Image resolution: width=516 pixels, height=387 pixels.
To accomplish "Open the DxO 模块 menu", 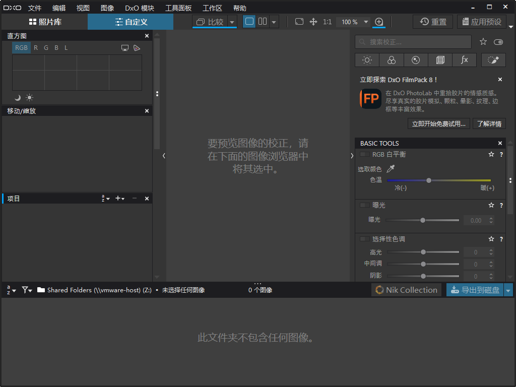I will click(x=139, y=8).
